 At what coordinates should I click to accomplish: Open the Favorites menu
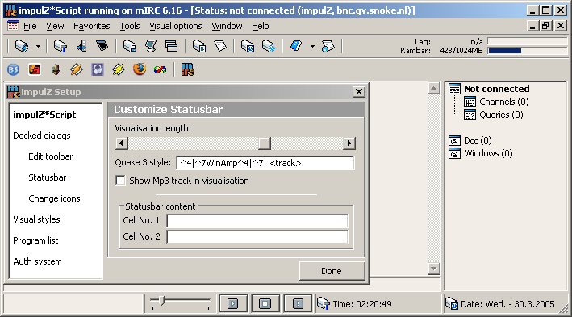click(91, 27)
